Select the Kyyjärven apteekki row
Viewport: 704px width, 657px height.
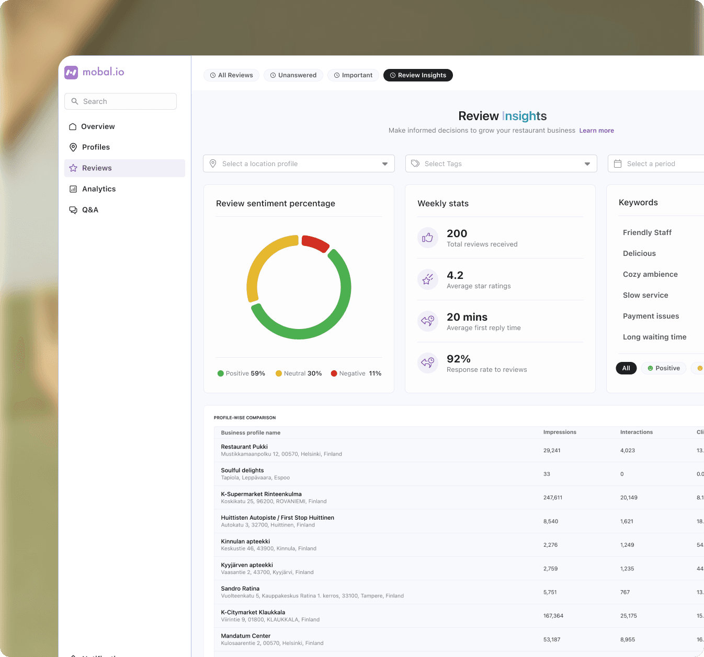pos(459,568)
